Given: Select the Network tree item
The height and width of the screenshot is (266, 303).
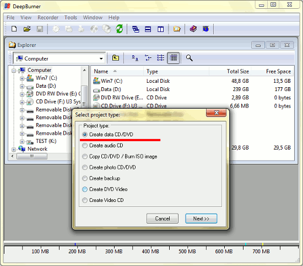Looking at the screenshot, I should (x=37, y=149).
